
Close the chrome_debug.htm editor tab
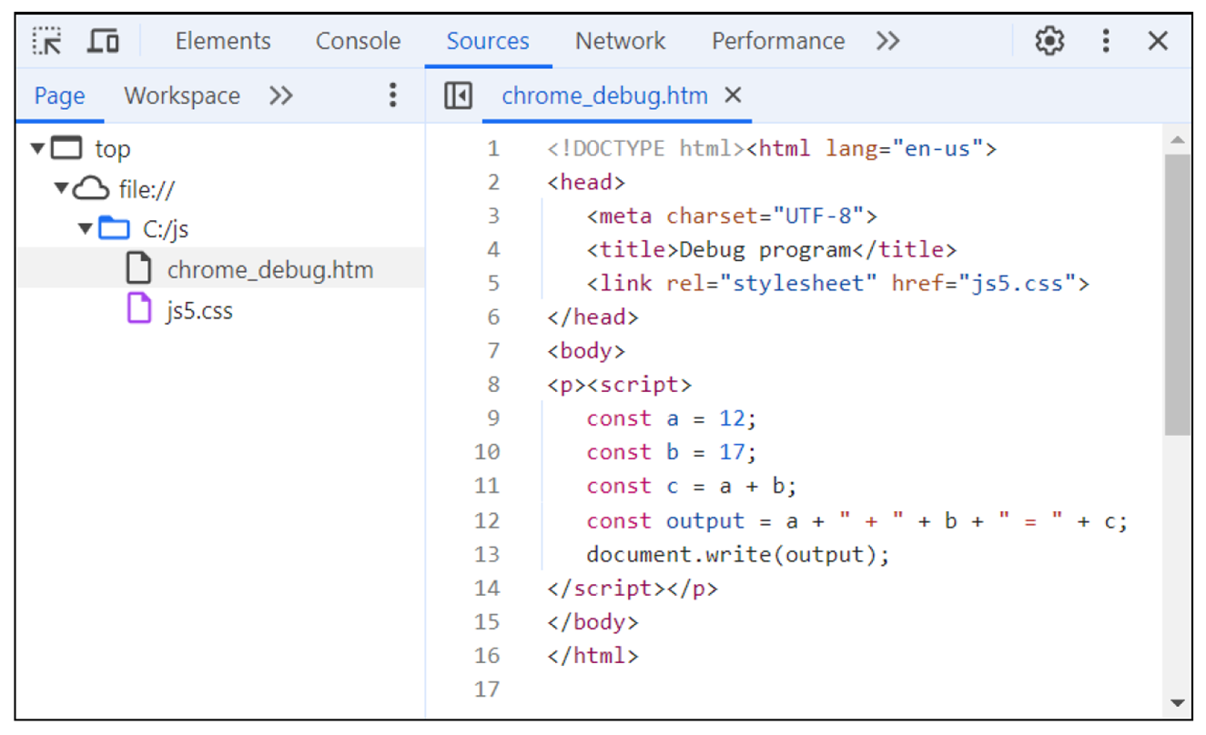[x=733, y=96]
